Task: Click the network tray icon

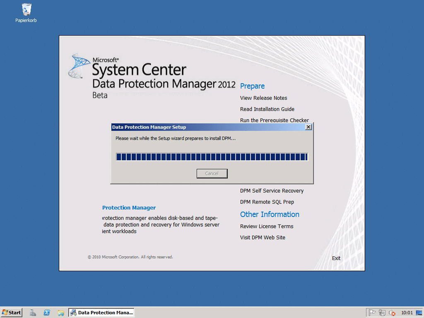Action: coord(382,313)
